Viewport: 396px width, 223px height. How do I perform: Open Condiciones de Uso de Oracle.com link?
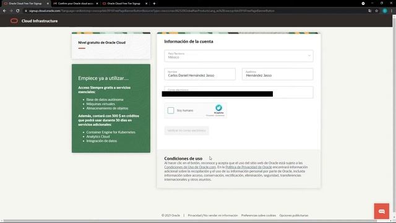pyautogui.click(x=190, y=167)
